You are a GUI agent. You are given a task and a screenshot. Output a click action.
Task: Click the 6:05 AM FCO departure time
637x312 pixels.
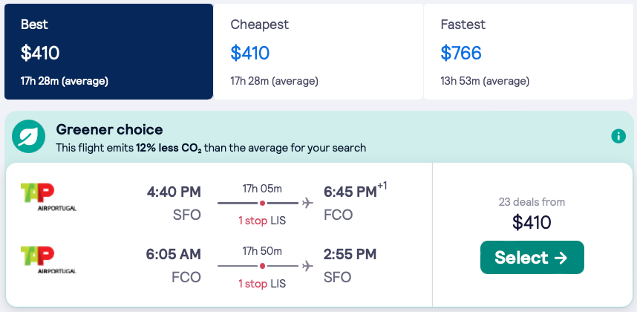174,255
